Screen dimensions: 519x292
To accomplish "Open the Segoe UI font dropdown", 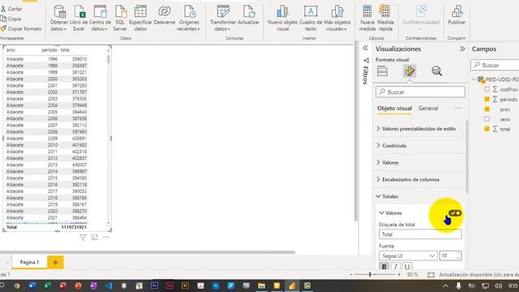I will pyautogui.click(x=408, y=256).
